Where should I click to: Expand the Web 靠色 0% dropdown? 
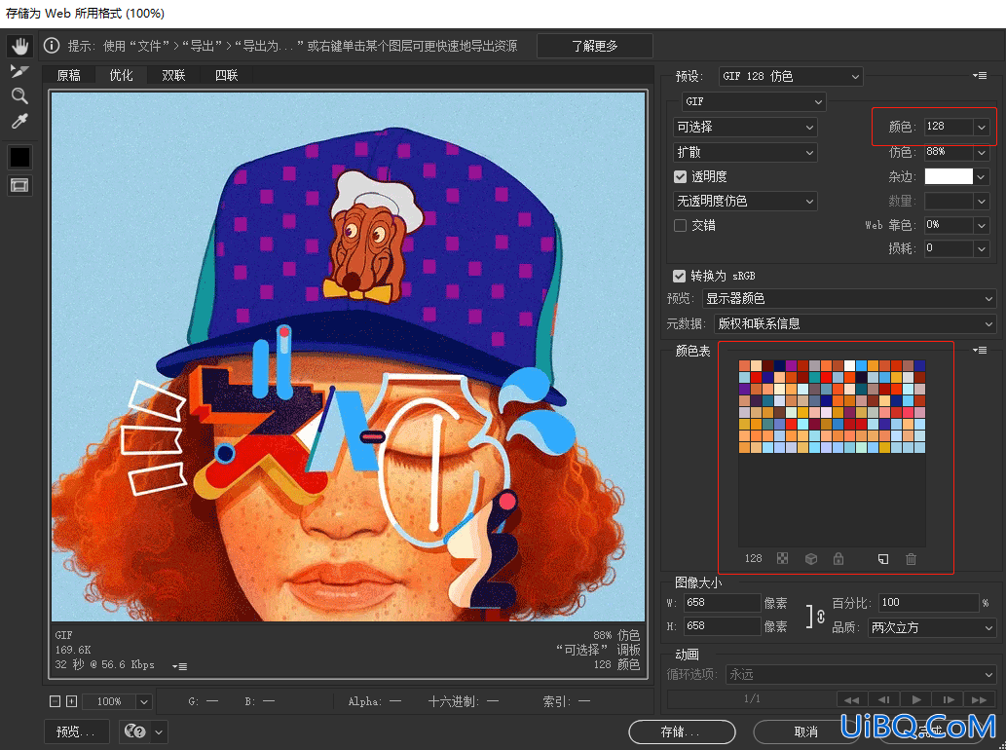tap(982, 225)
